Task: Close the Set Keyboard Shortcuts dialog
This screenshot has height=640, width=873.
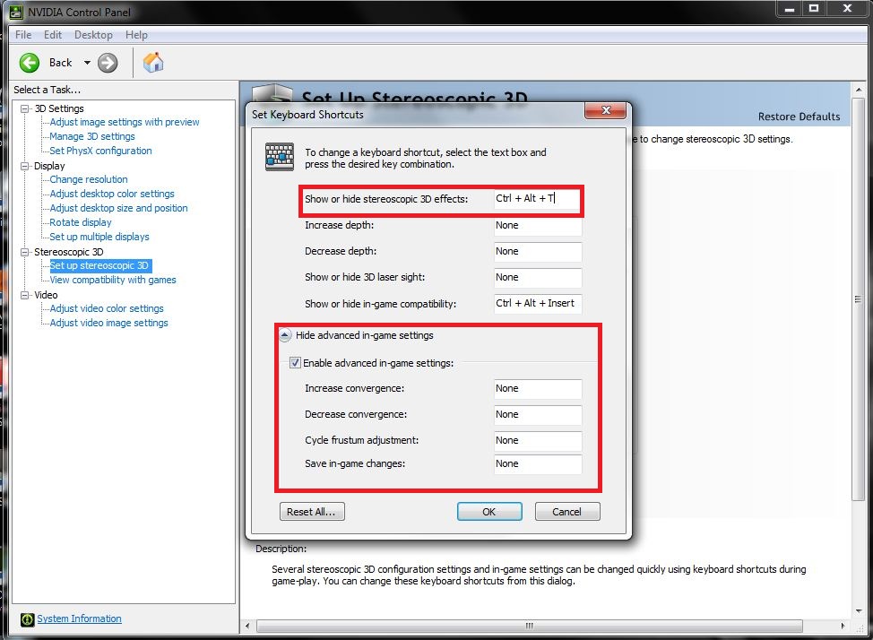Action: click(606, 110)
